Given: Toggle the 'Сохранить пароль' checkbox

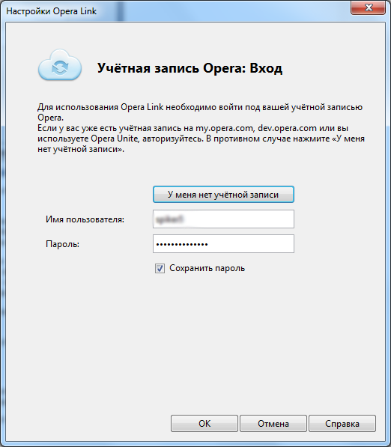Looking at the screenshot, I should coord(160,268).
